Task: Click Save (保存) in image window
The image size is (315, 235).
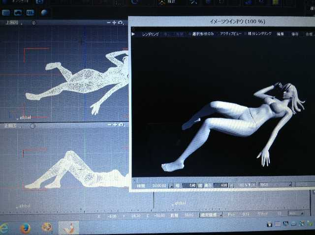Action: tap(295, 34)
